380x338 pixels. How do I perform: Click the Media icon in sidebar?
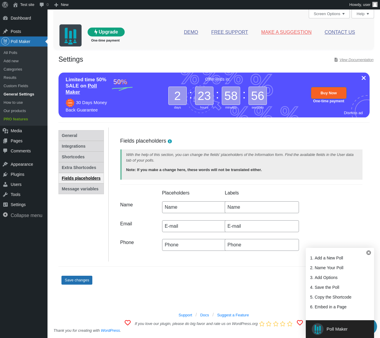(x=5, y=131)
